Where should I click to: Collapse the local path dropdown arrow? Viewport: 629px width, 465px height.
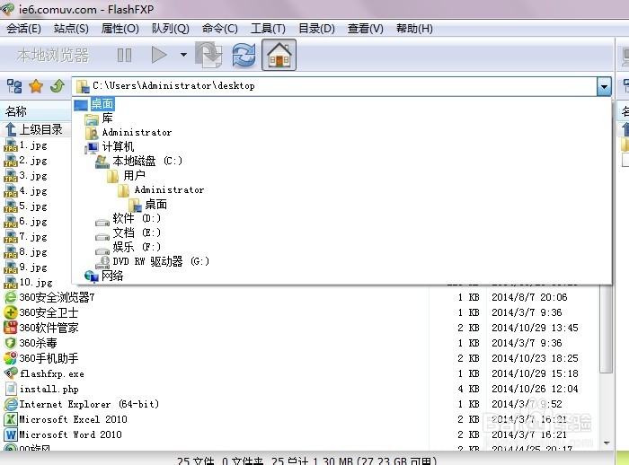pos(604,86)
